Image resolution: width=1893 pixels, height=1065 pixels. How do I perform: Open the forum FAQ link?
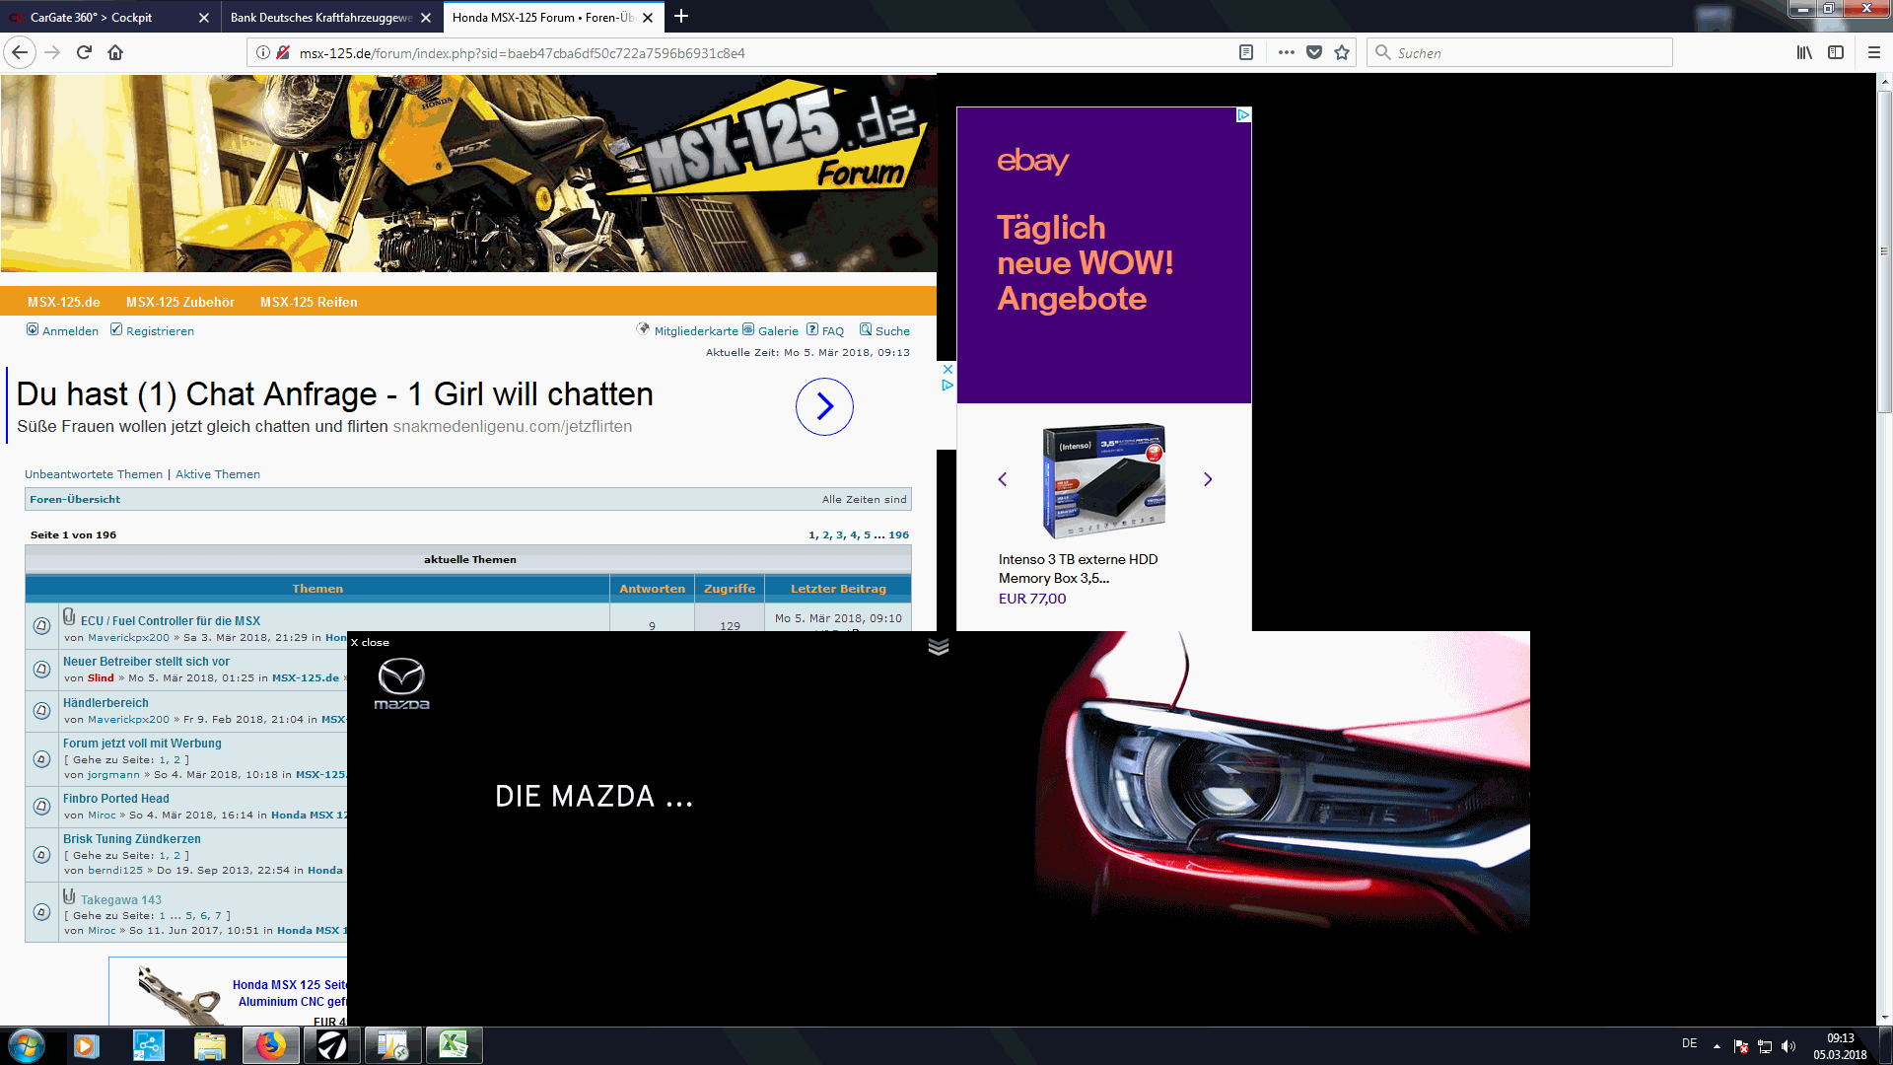point(833,331)
